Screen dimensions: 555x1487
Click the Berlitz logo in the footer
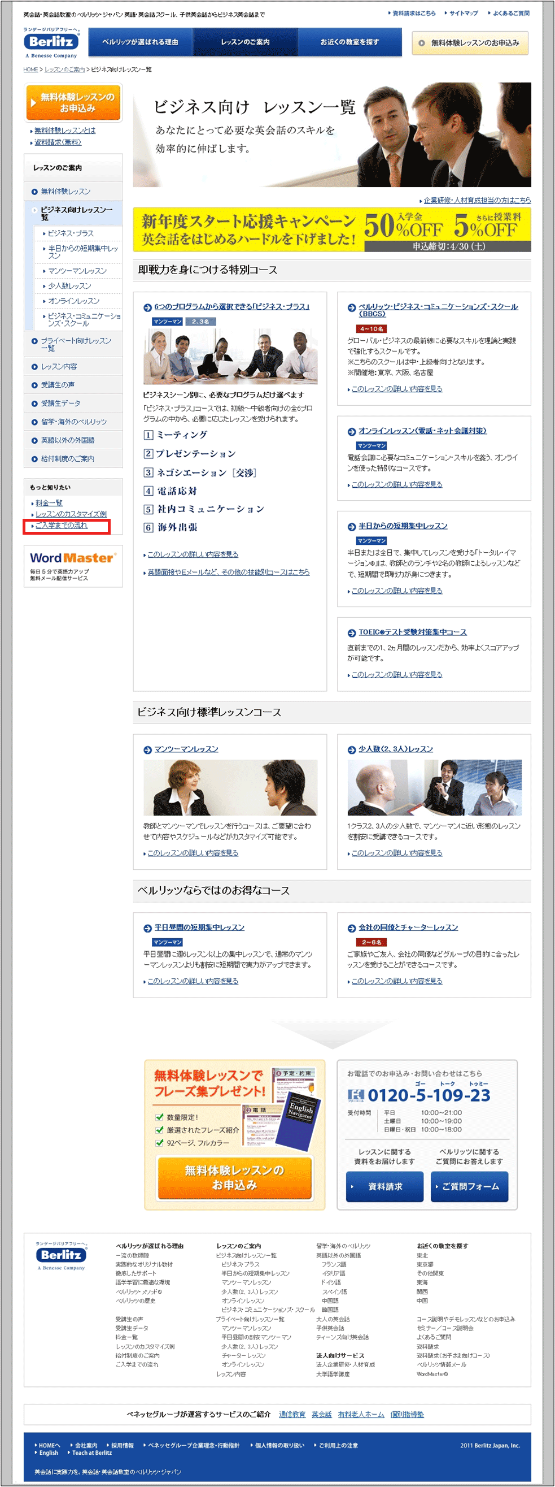pos(61,1255)
